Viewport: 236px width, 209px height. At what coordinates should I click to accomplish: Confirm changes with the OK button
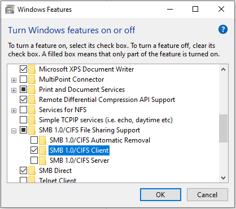tap(160, 195)
